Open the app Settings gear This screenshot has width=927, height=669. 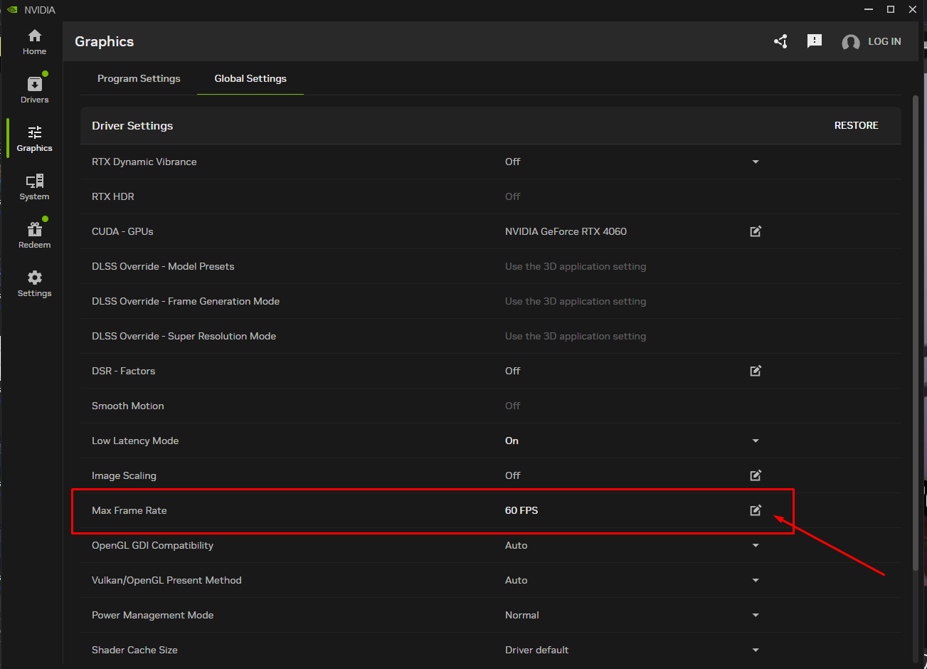(x=34, y=283)
